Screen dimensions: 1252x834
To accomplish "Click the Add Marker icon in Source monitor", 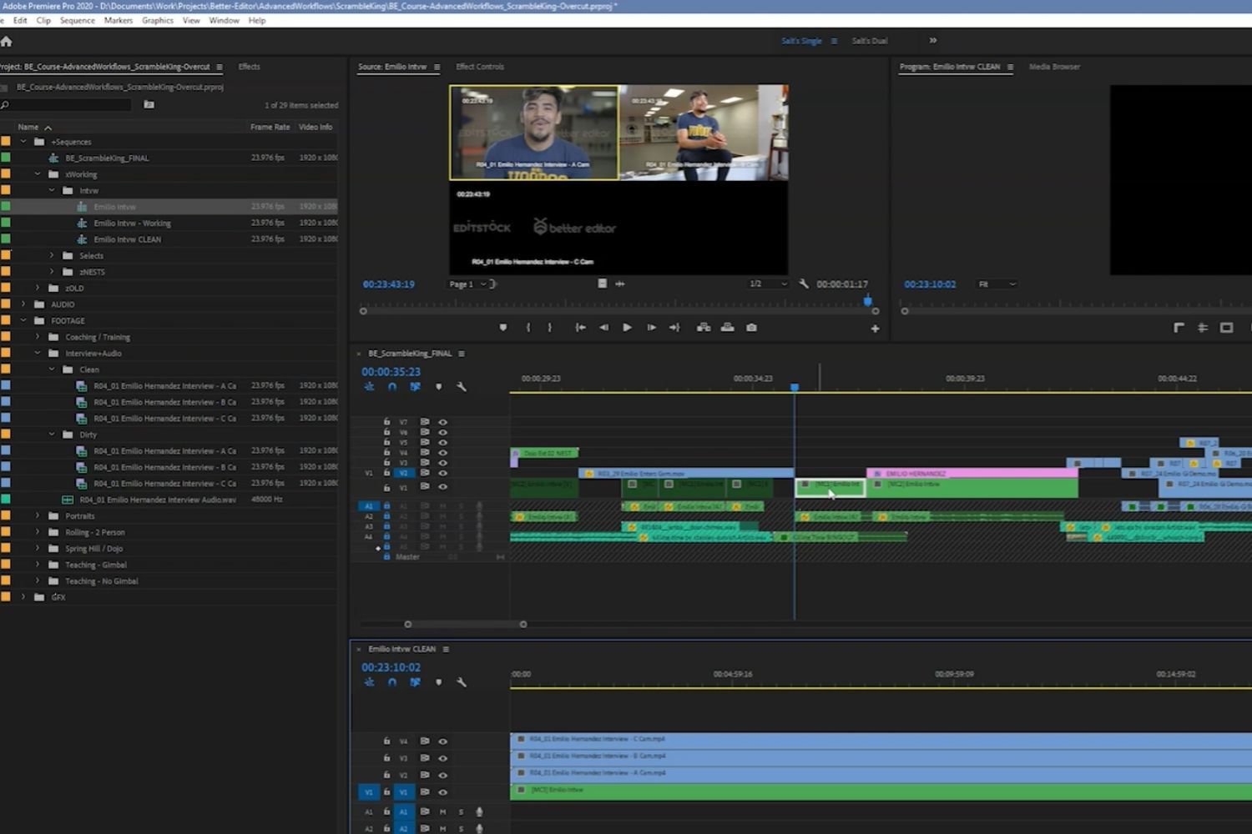I will (x=502, y=327).
